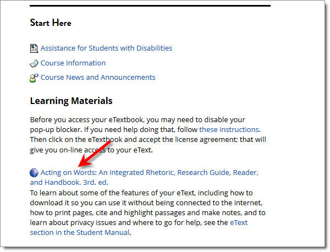
Task: Click the 'To learn about some features' paragraph
Action: 148,212
